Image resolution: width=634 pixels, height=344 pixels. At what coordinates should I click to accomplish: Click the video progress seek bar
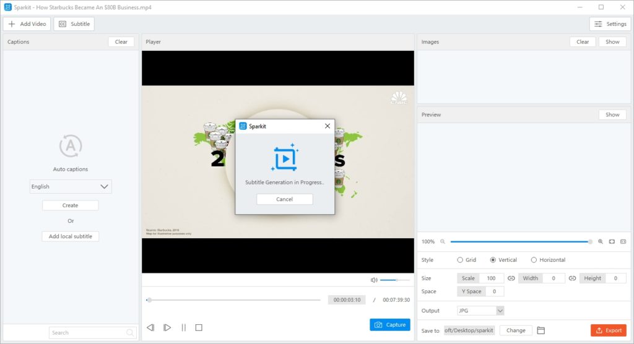coord(233,300)
